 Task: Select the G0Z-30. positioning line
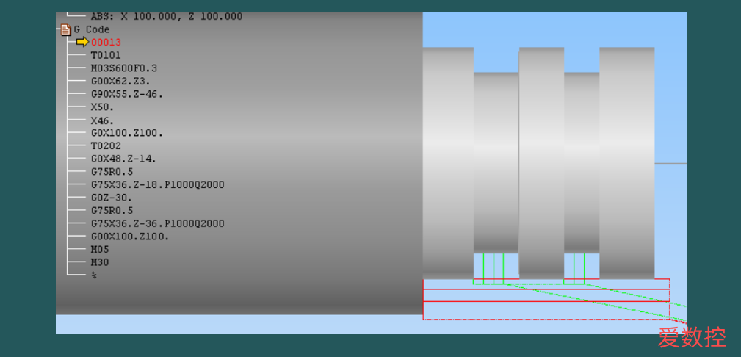point(112,198)
